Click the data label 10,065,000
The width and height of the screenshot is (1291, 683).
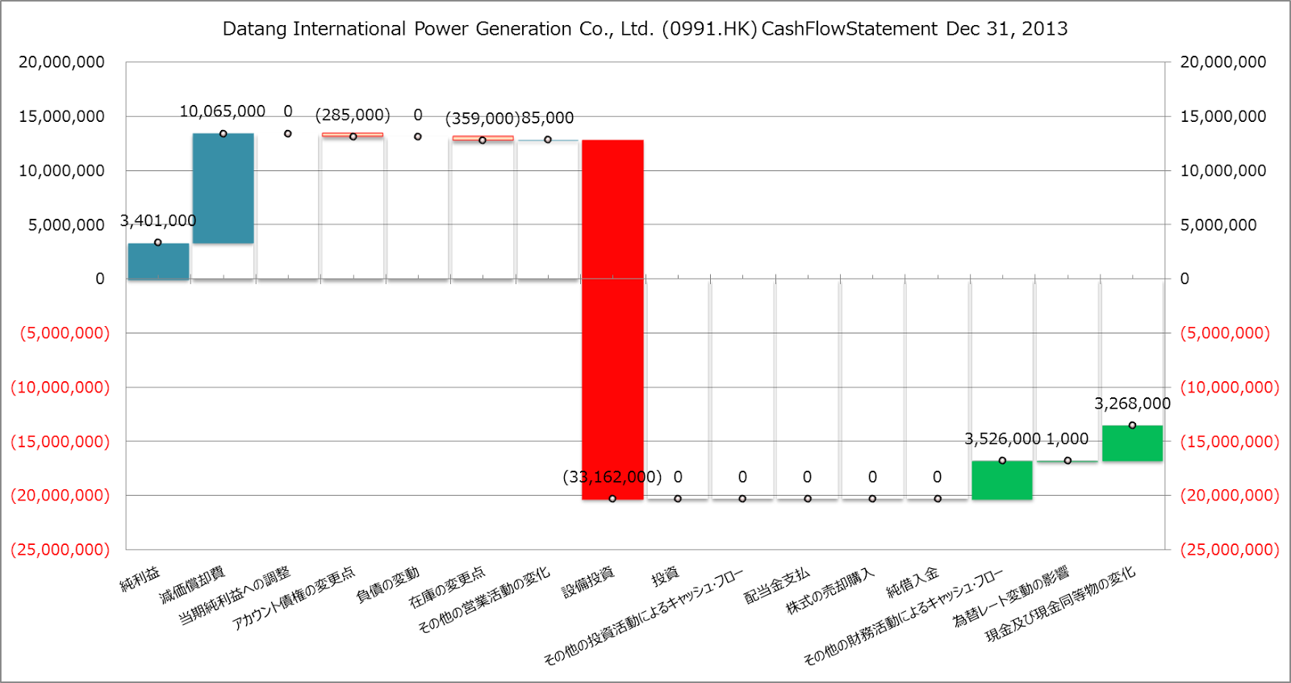pos(222,111)
